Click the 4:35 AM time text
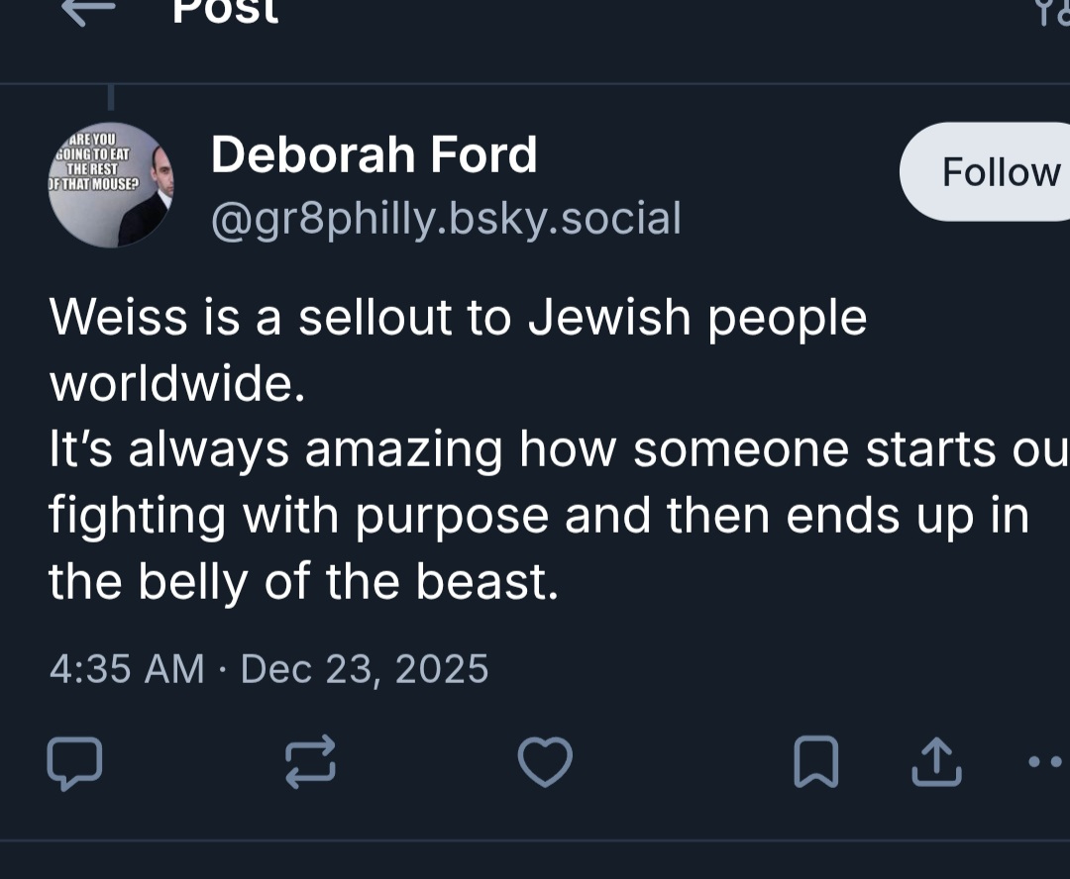Viewport: 1070px width, 879px height. tap(126, 669)
